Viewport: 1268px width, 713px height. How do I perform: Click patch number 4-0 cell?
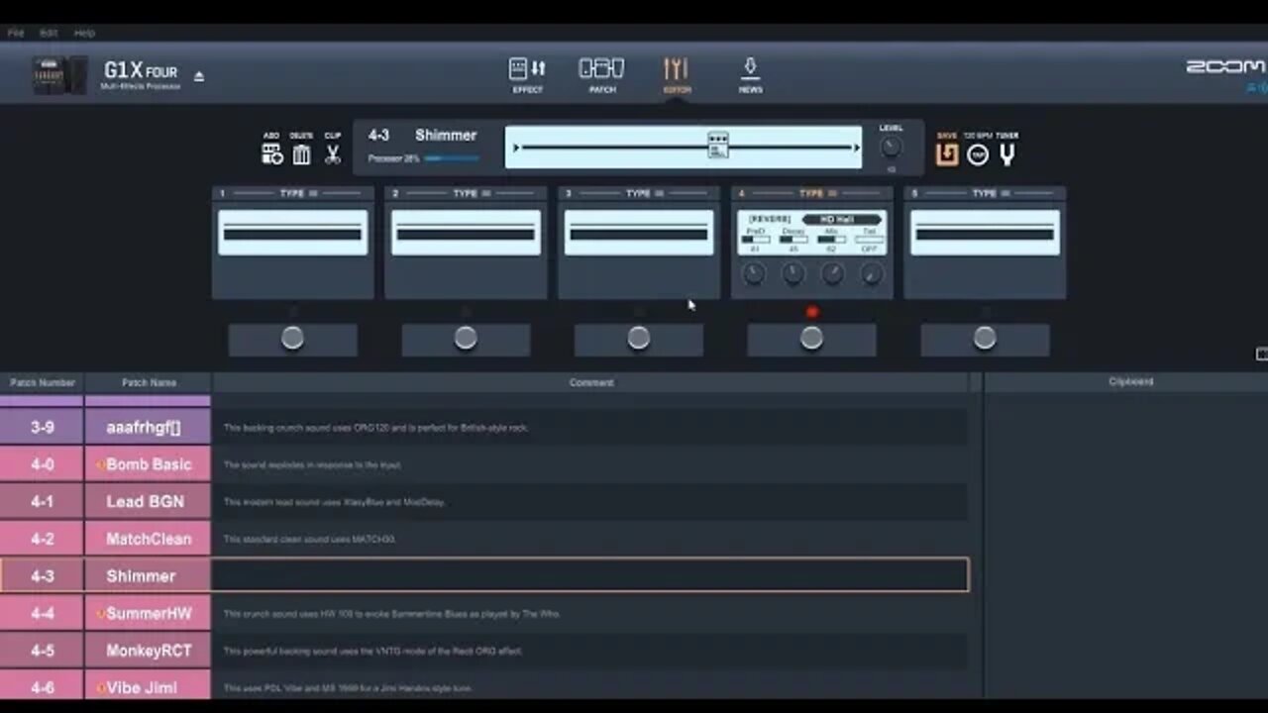point(42,464)
